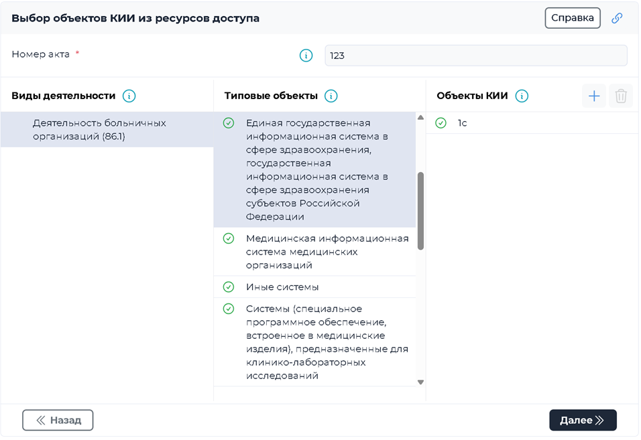This screenshot has width=641, height=440.
Task: Go back with the Назад button
Action: (58, 420)
